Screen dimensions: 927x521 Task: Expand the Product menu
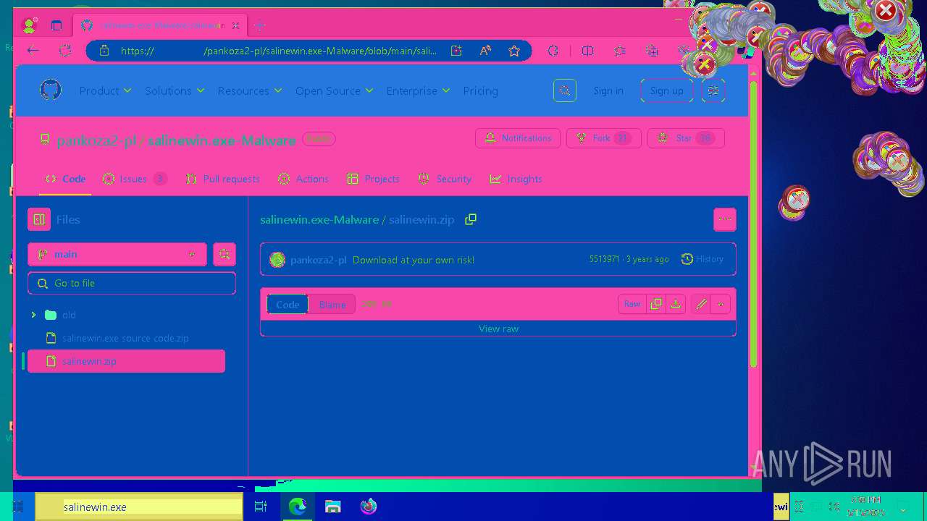click(x=105, y=90)
